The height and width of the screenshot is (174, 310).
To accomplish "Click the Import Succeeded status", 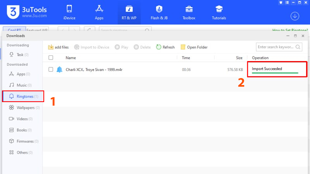I will (267, 69).
